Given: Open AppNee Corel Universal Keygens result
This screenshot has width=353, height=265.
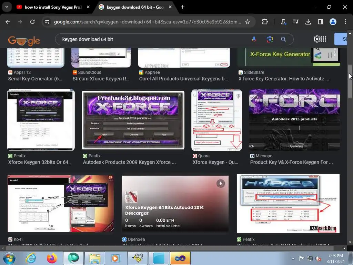Looking at the screenshot, I should pos(183,79).
